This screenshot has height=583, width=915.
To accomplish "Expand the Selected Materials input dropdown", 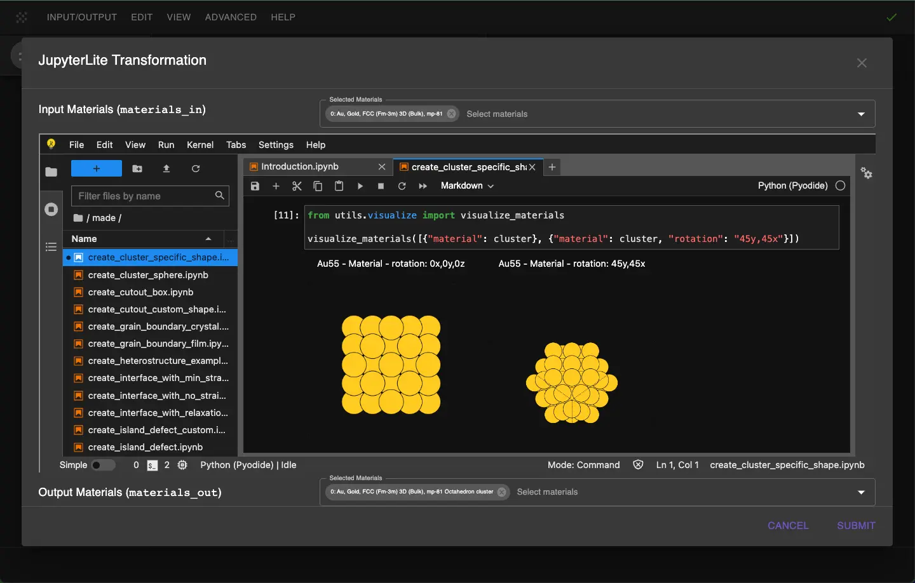I will [861, 114].
